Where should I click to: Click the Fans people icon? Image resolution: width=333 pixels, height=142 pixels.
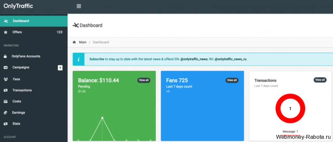tap(6, 79)
